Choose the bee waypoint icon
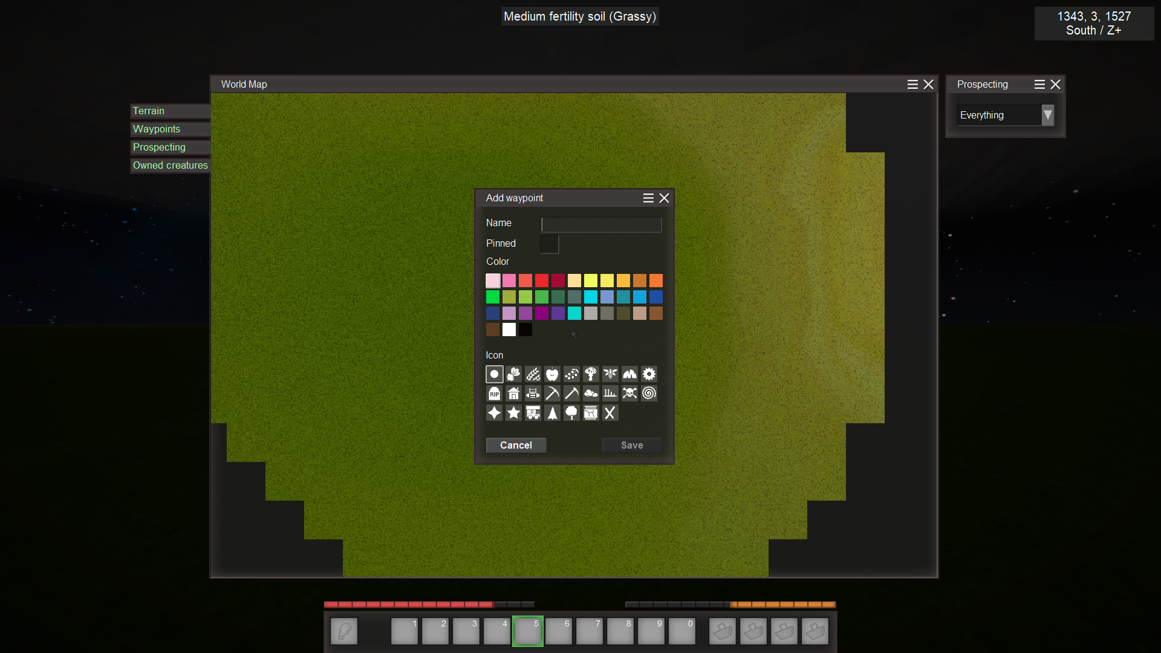This screenshot has height=653, width=1161. [610, 374]
